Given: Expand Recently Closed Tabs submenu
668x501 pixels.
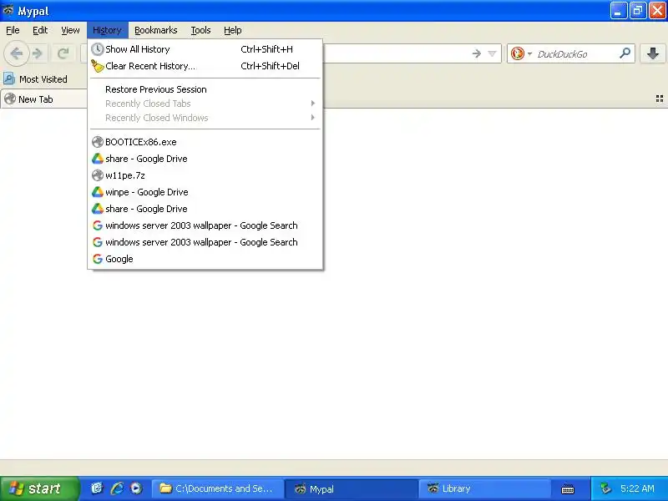Looking at the screenshot, I should click(x=205, y=104).
